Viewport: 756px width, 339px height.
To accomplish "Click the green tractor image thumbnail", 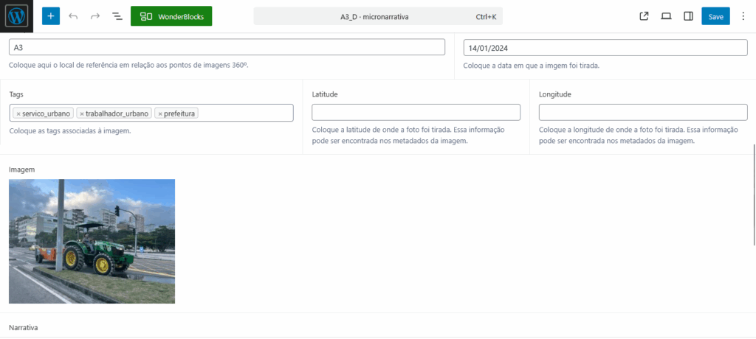I will 92,241.
